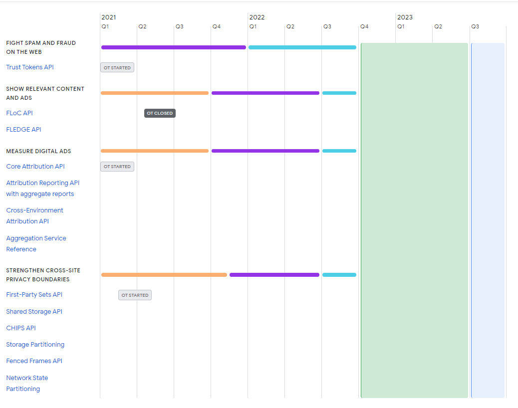The height and width of the screenshot is (408, 518).
Task: Click the FLEDGE API link
Action: (x=23, y=130)
